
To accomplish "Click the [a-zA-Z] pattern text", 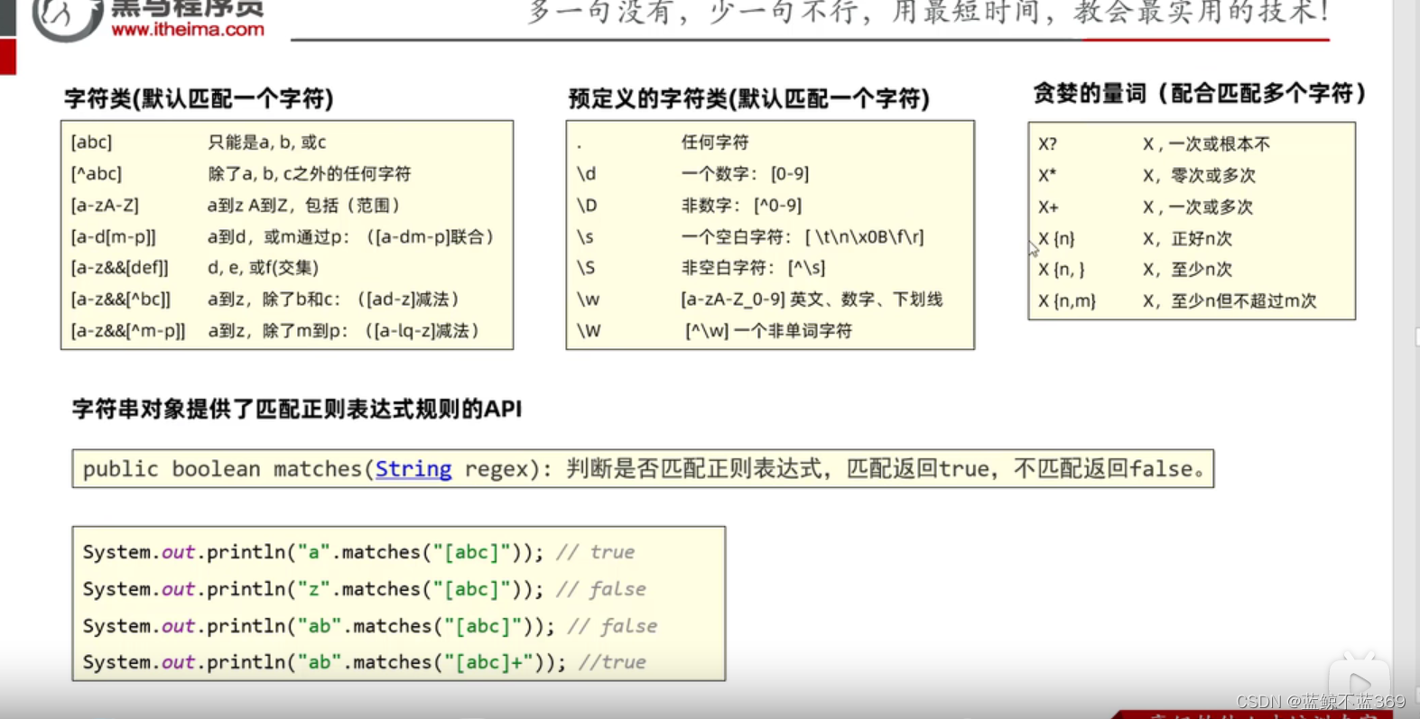I will (105, 205).
